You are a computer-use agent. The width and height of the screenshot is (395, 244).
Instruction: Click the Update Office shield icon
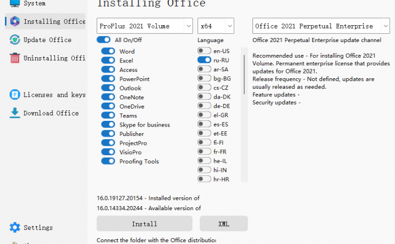click(x=15, y=40)
